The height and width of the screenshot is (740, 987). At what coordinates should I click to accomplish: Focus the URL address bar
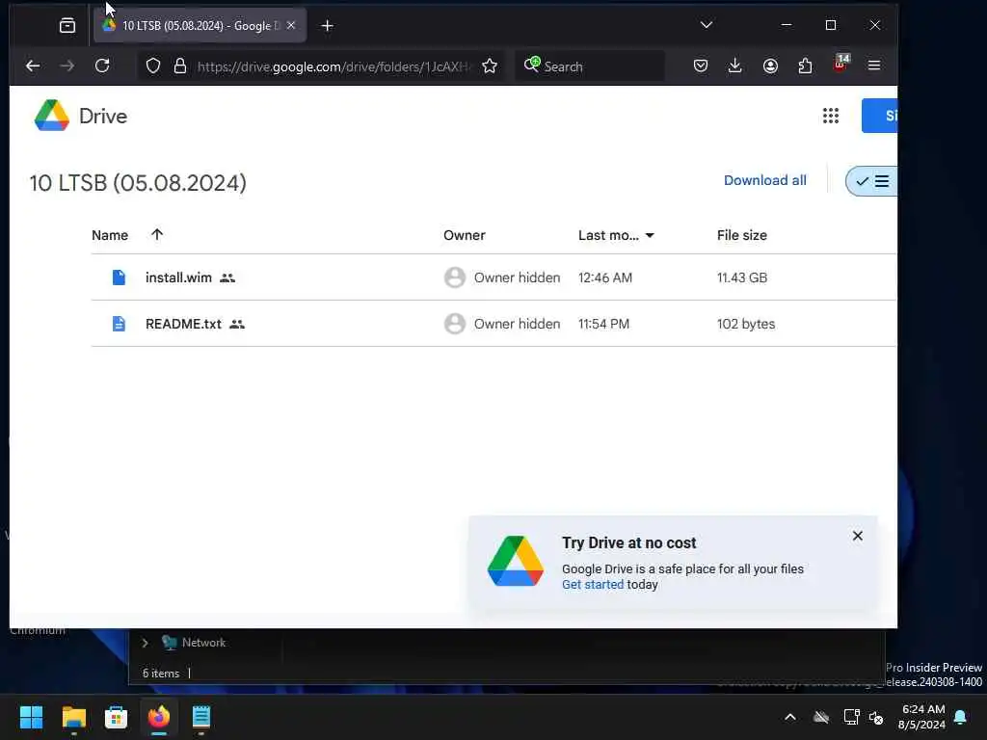(x=333, y=66)
